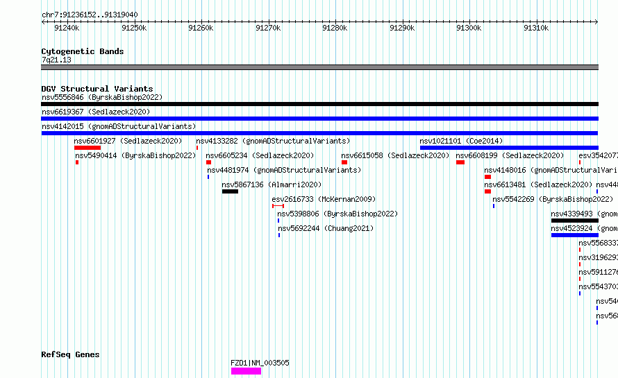
Task: Click the RefSeq Genes track title
Action: (x=70, y=354)
